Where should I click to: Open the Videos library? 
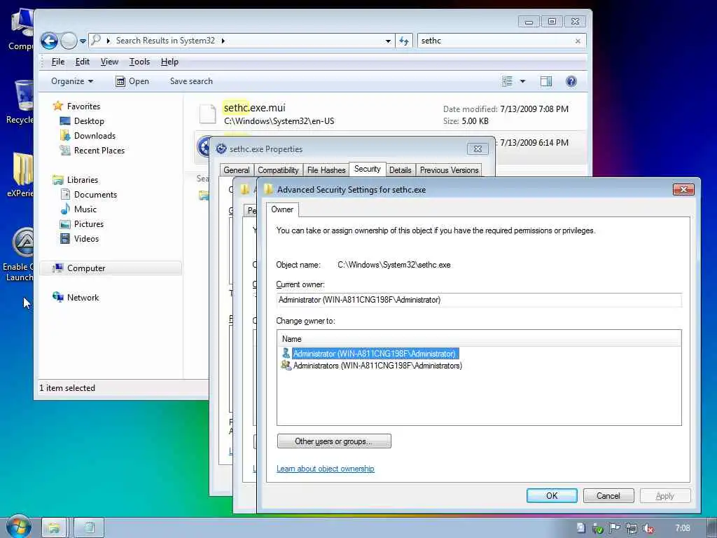[x=86, y=238]
